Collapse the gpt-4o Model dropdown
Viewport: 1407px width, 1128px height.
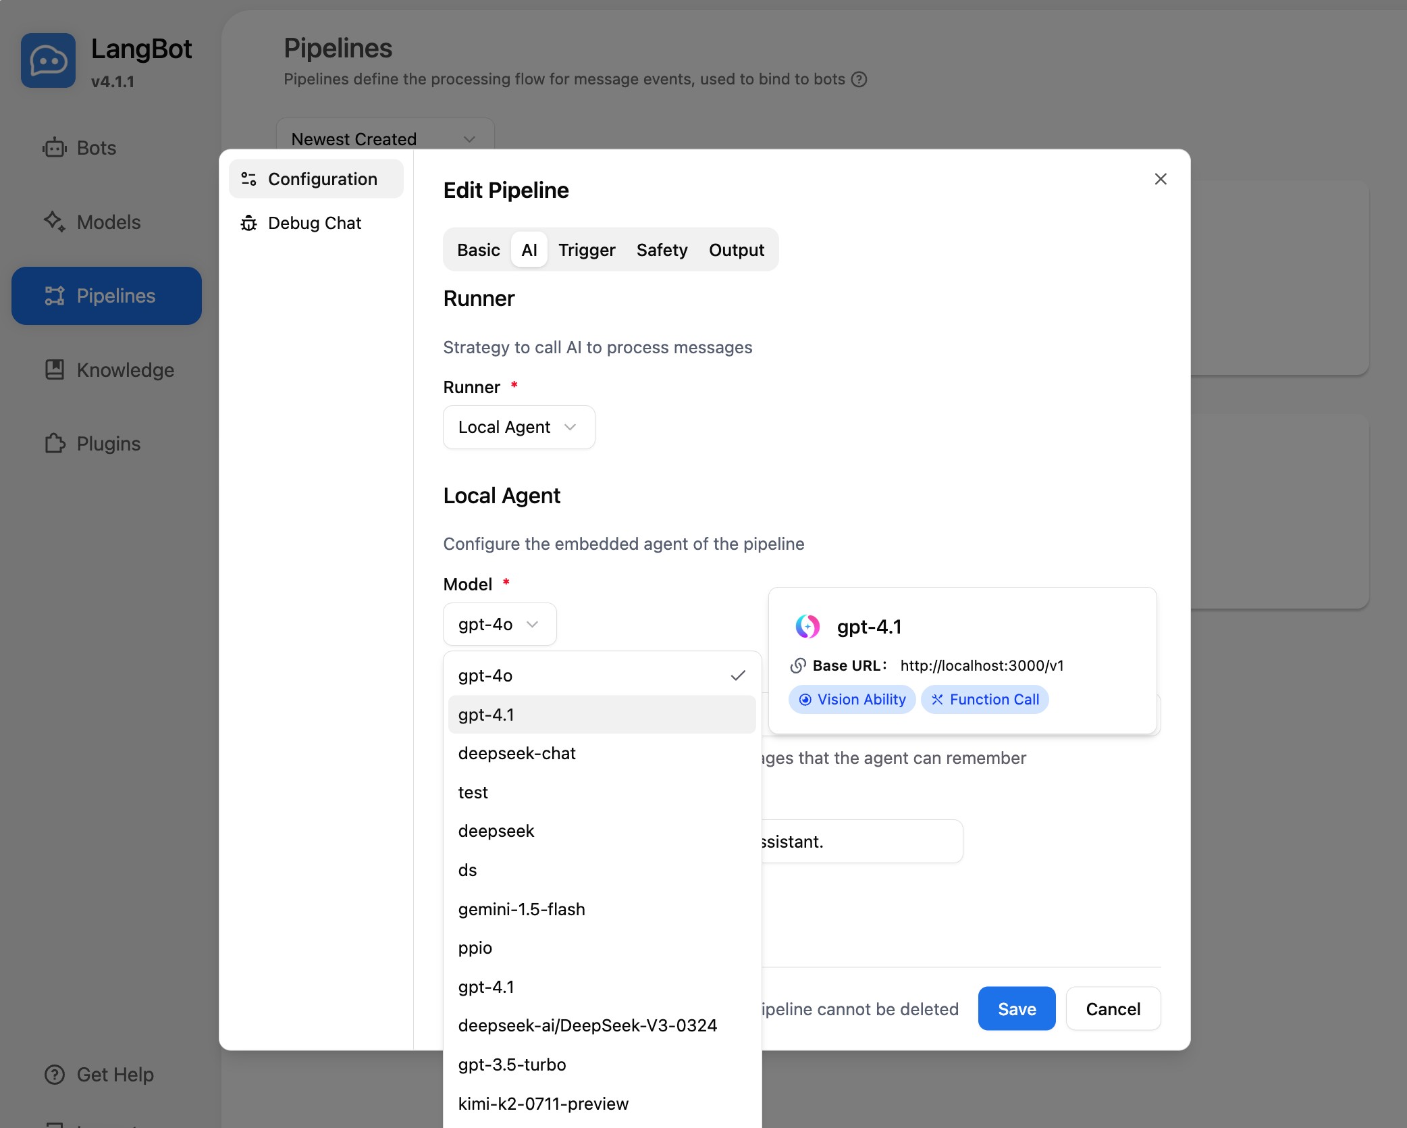coord(499,624)
